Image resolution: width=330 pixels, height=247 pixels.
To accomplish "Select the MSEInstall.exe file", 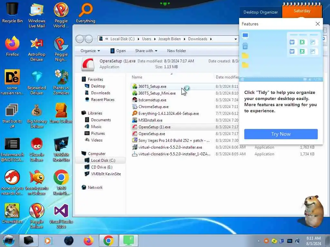I will [x=150, y=120].
